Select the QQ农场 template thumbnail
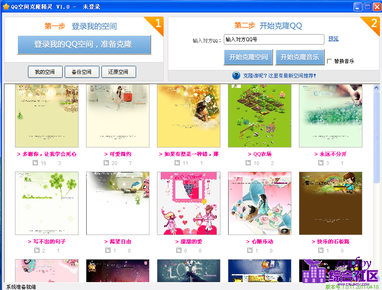 point(260,116)
